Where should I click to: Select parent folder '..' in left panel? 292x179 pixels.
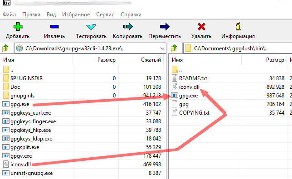(x=12, y=70)
